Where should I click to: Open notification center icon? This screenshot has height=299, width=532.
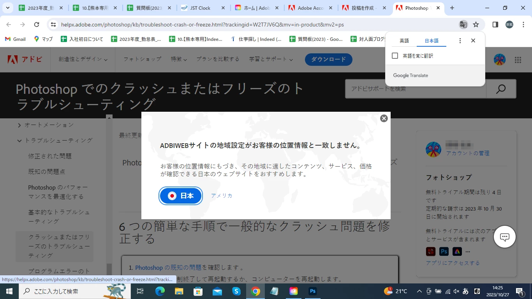tap(519, 291)
